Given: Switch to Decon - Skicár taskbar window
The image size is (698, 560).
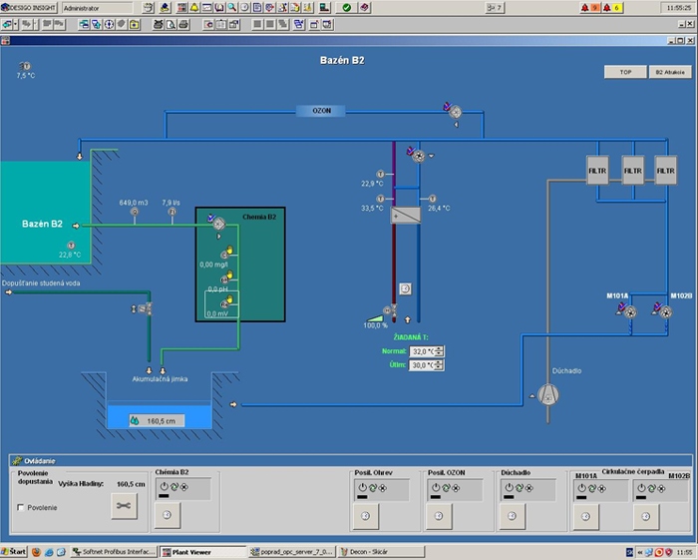Looking at the screenshot, I should [381, 552].
